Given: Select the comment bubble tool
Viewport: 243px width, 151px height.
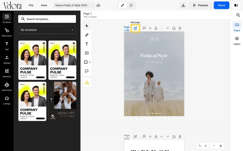Looking at the screenshot, I should (87, 71).
